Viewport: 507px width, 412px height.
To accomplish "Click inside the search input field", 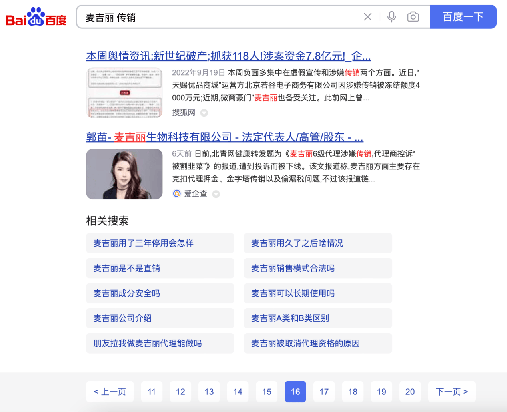I will (x=220, y=16).
